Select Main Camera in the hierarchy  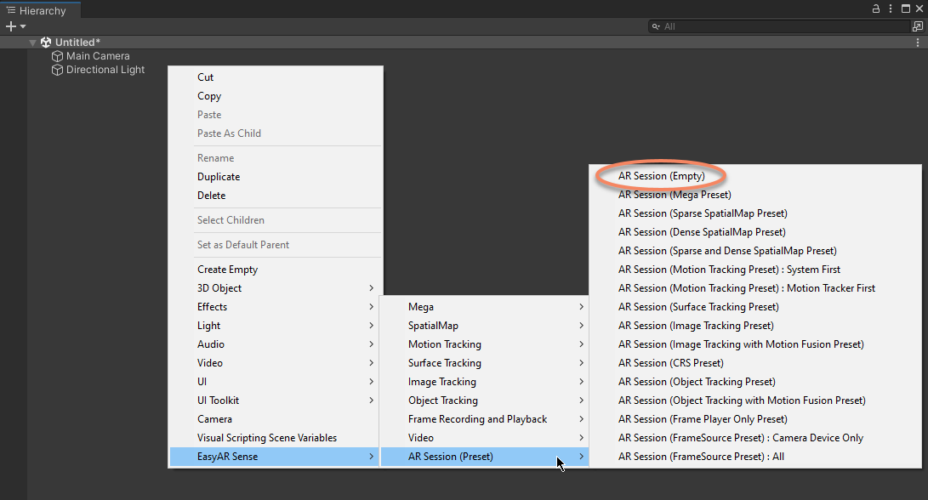(x=98, y=56)
